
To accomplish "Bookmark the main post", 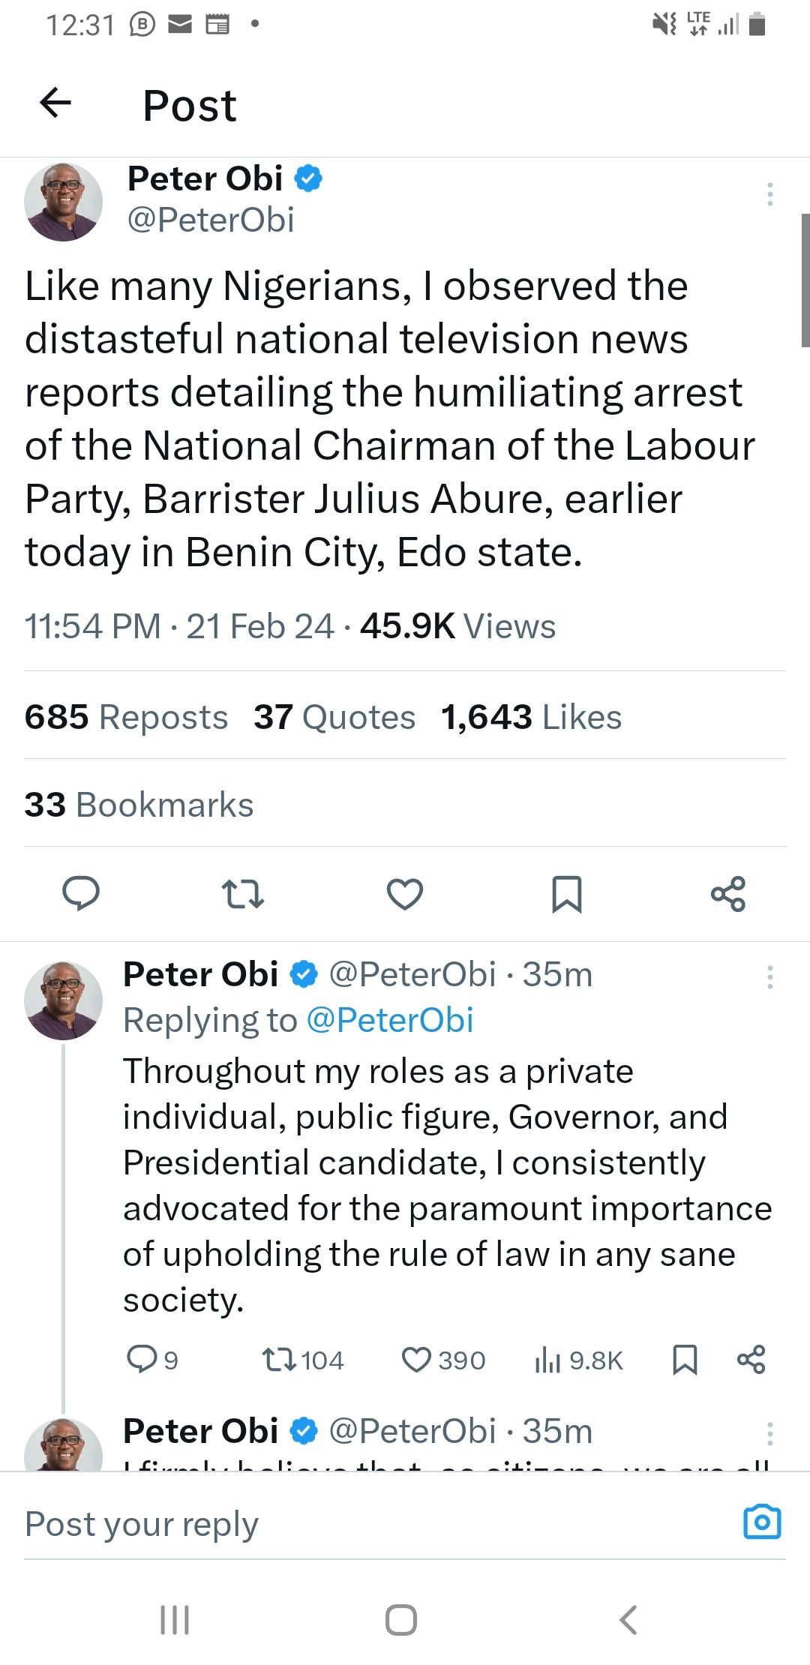I will [566, 893].
